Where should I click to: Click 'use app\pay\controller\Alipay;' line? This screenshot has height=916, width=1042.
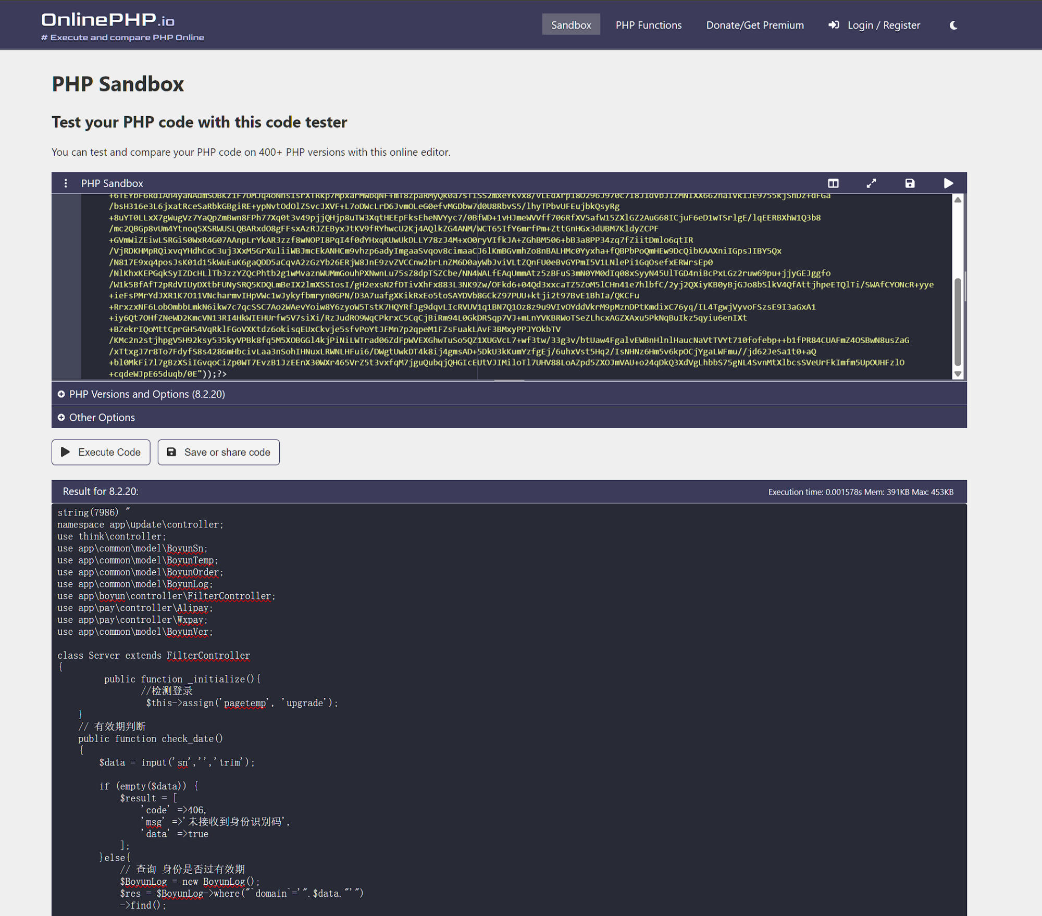[x=135, y=608]
